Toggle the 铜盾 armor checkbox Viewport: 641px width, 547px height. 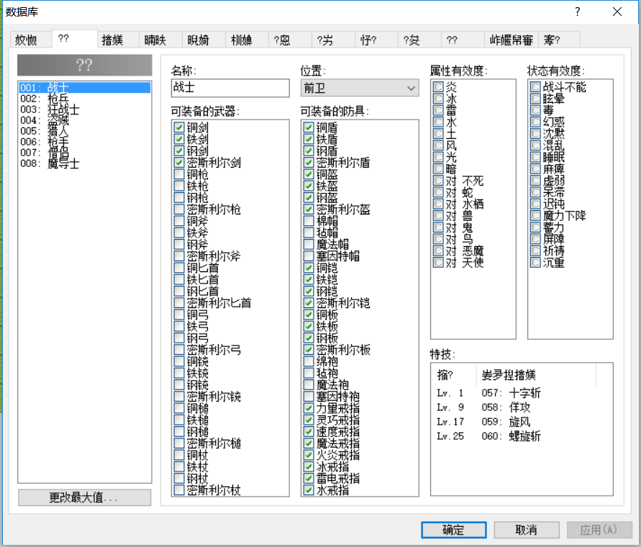click(x=309, y=127)
